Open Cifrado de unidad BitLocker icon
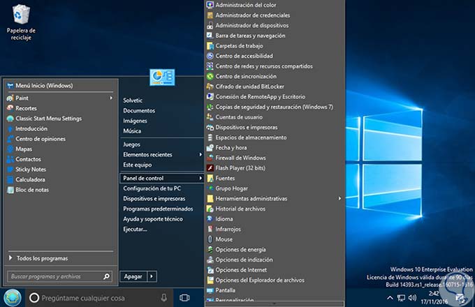The height and width of the screenshot is (307, 475). point(210,87)
